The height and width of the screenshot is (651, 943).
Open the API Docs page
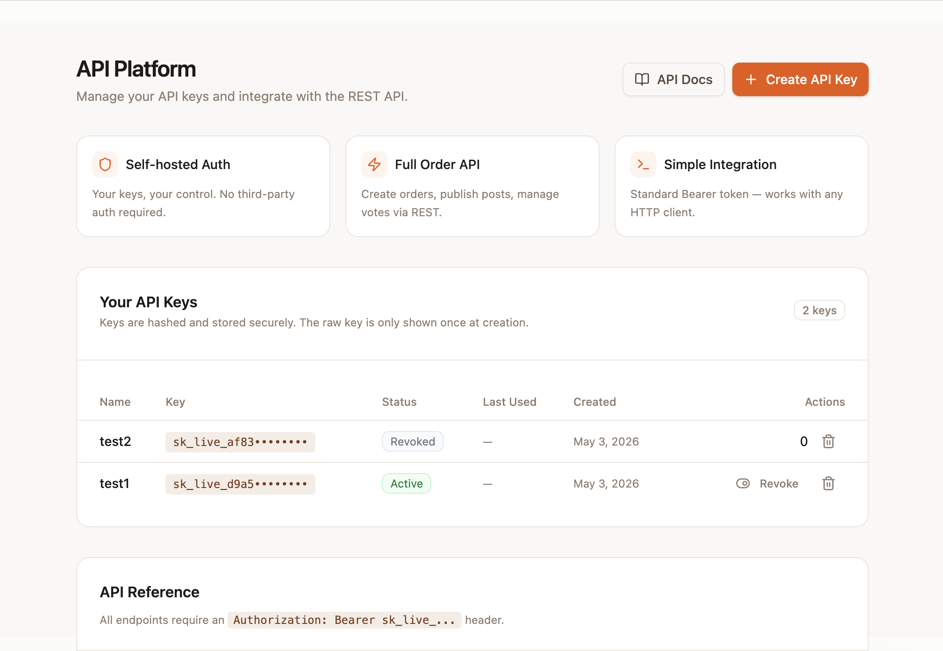pyautogui.click(x=673, y=79)
